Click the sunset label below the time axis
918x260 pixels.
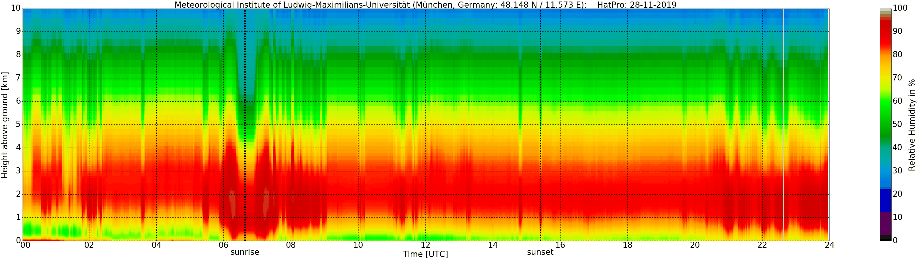coord(540,252)
